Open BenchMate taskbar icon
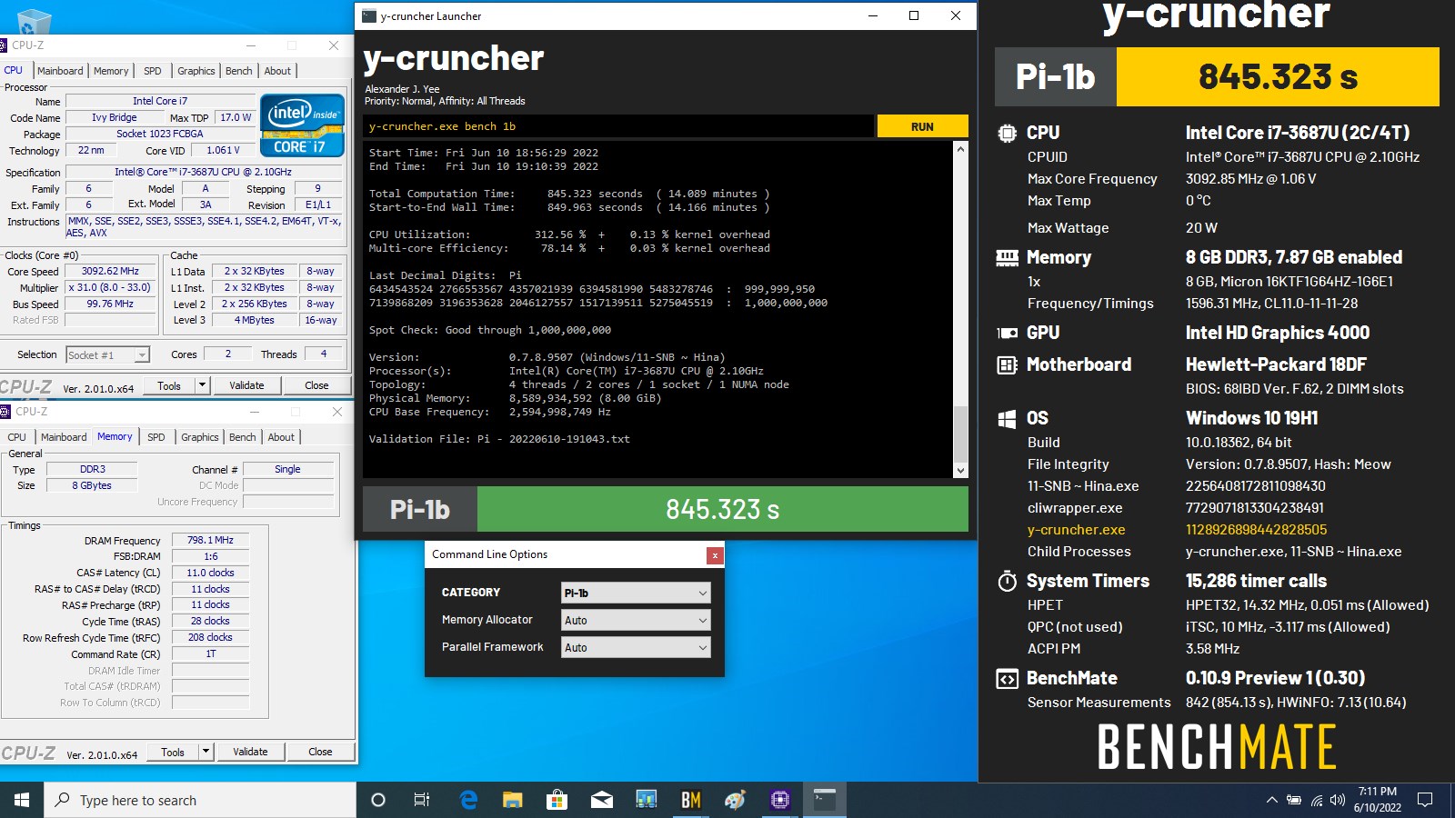This screenshot has height=818, width=1455. click(691, 800)
